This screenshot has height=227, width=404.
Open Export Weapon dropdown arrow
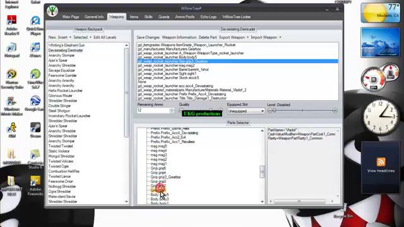(x=247, y=37)
